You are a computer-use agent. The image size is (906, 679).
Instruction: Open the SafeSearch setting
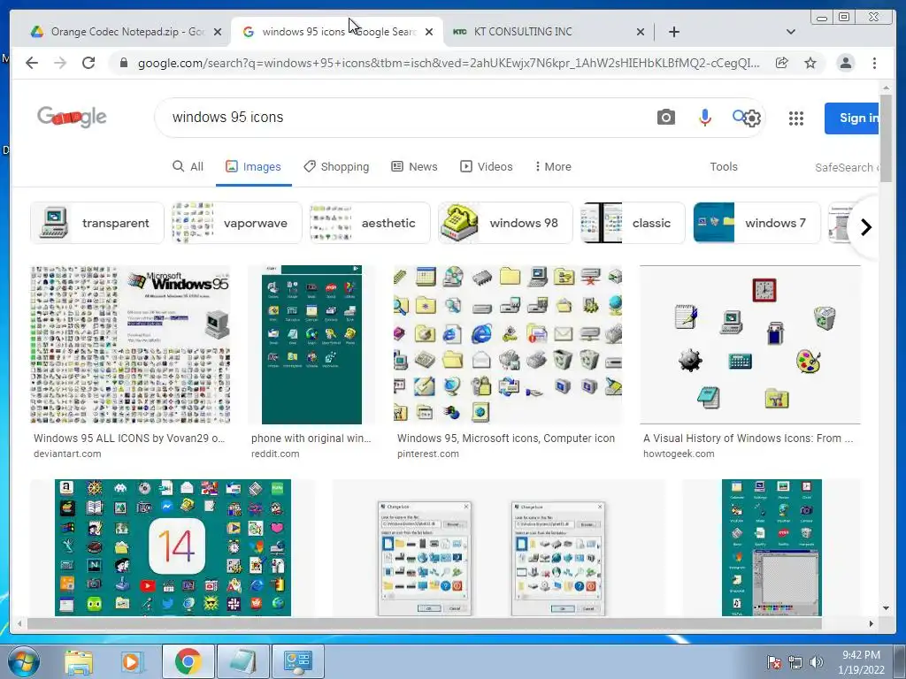(x=847, y=167)
